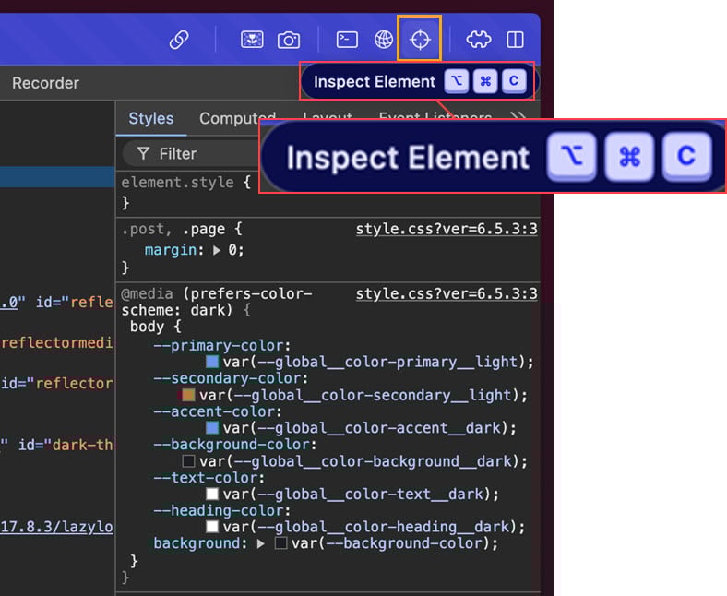Open the --secondary-color tan swatch

pos(188,395)
